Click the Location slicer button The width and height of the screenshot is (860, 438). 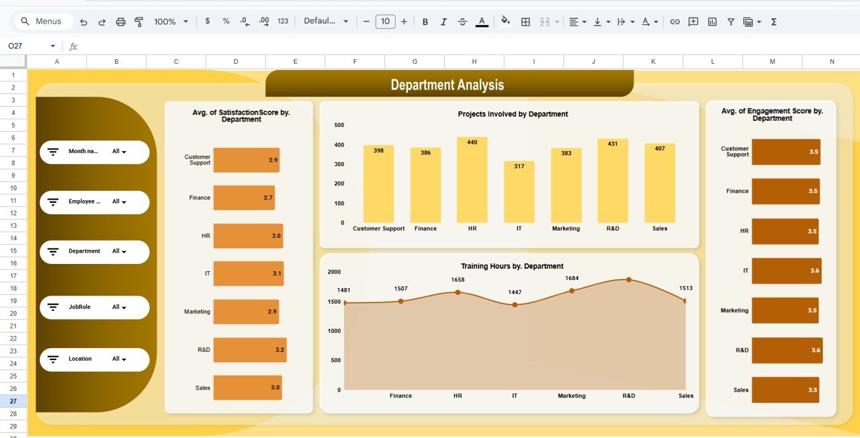[x=94, y=359]
